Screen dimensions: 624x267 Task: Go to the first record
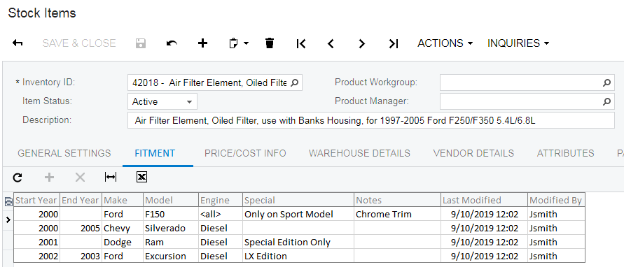point(301,43)
